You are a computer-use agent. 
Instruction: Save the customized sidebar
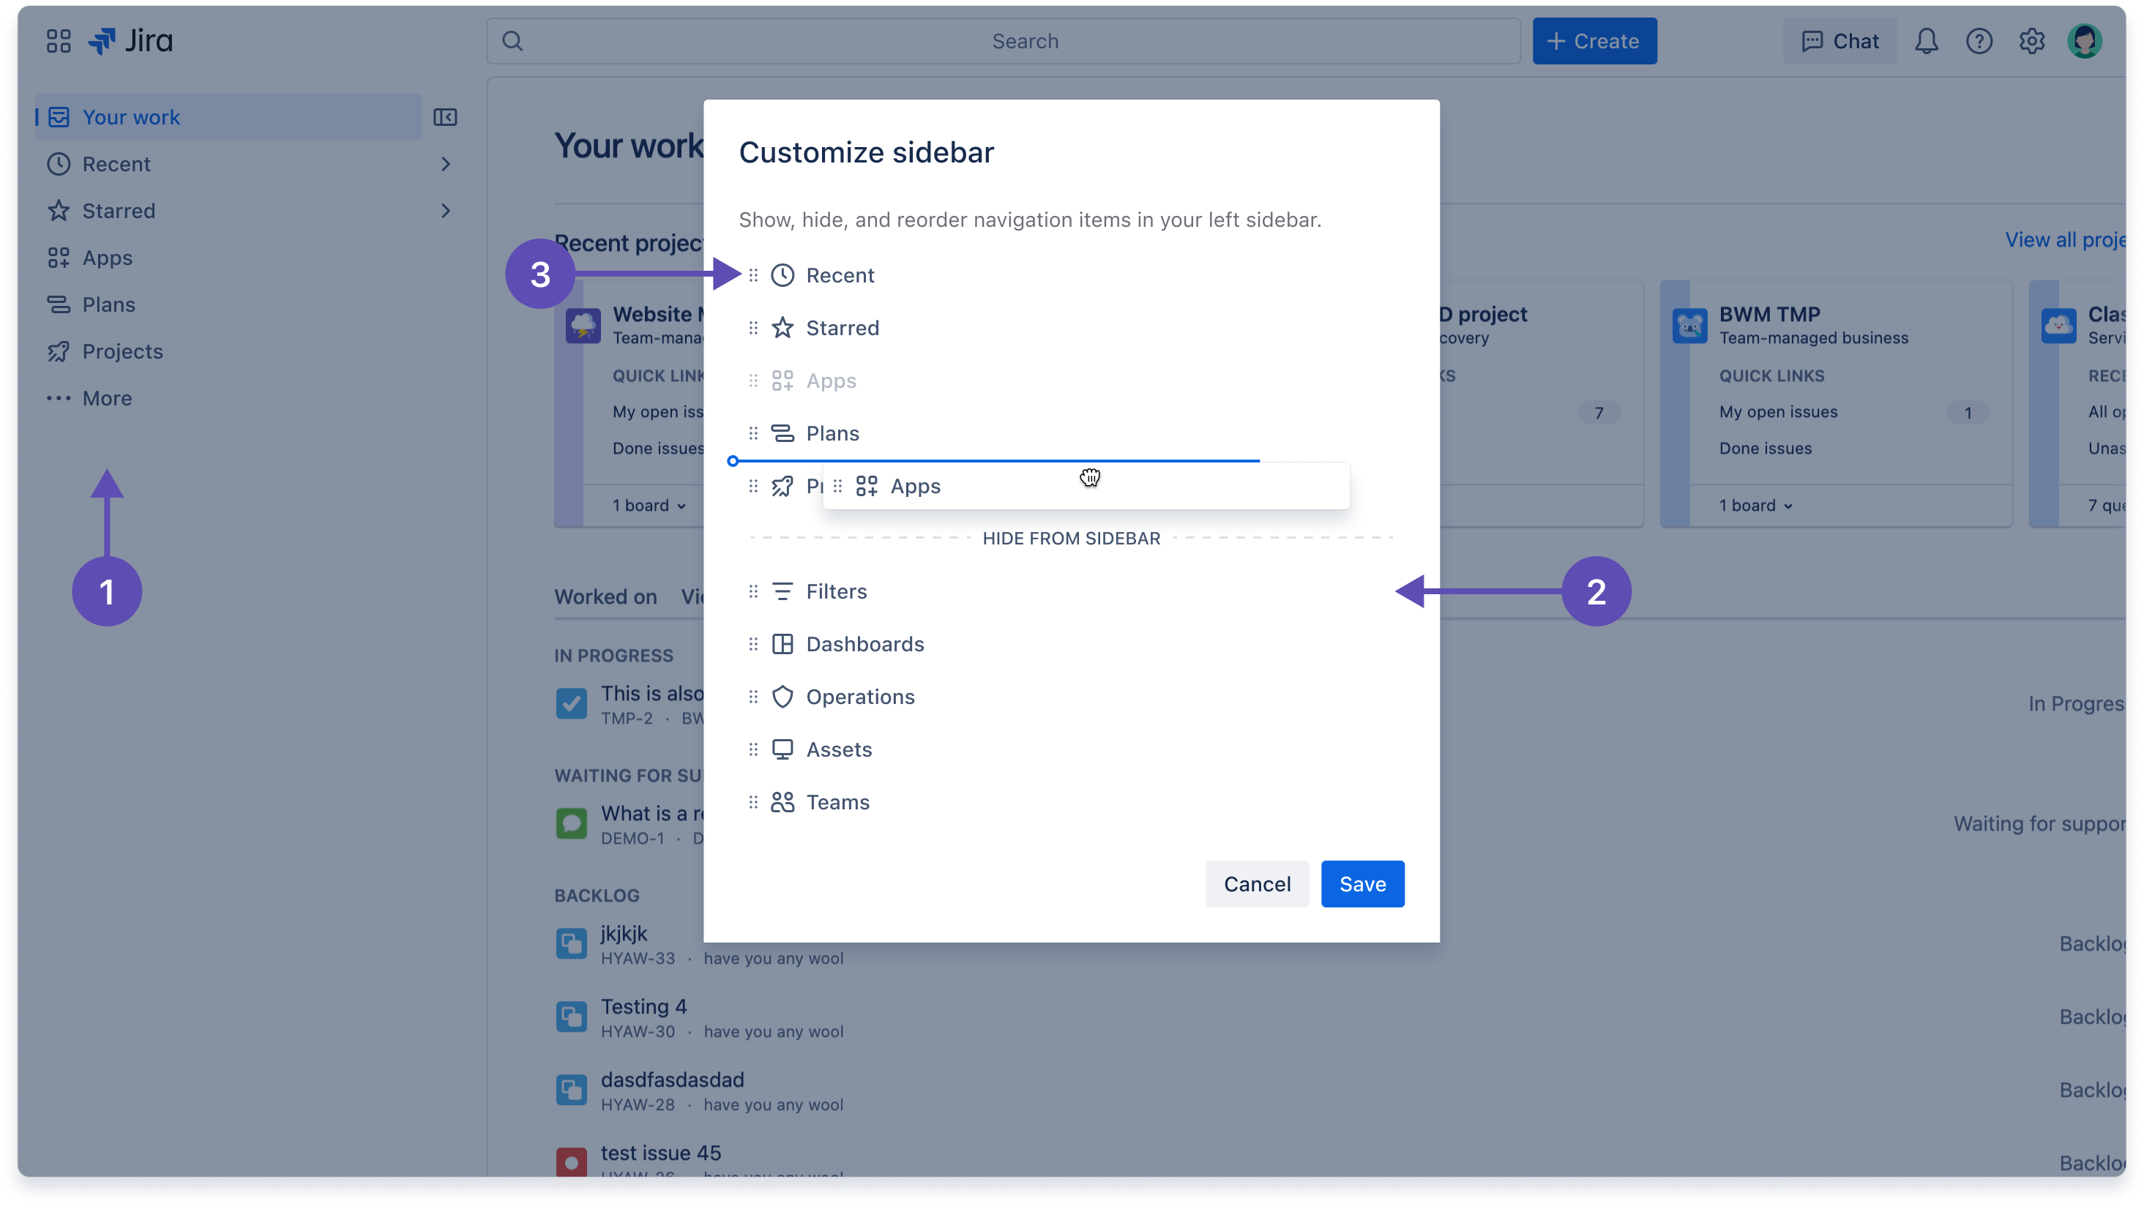pyautogui.click(x=1362, y=883)
